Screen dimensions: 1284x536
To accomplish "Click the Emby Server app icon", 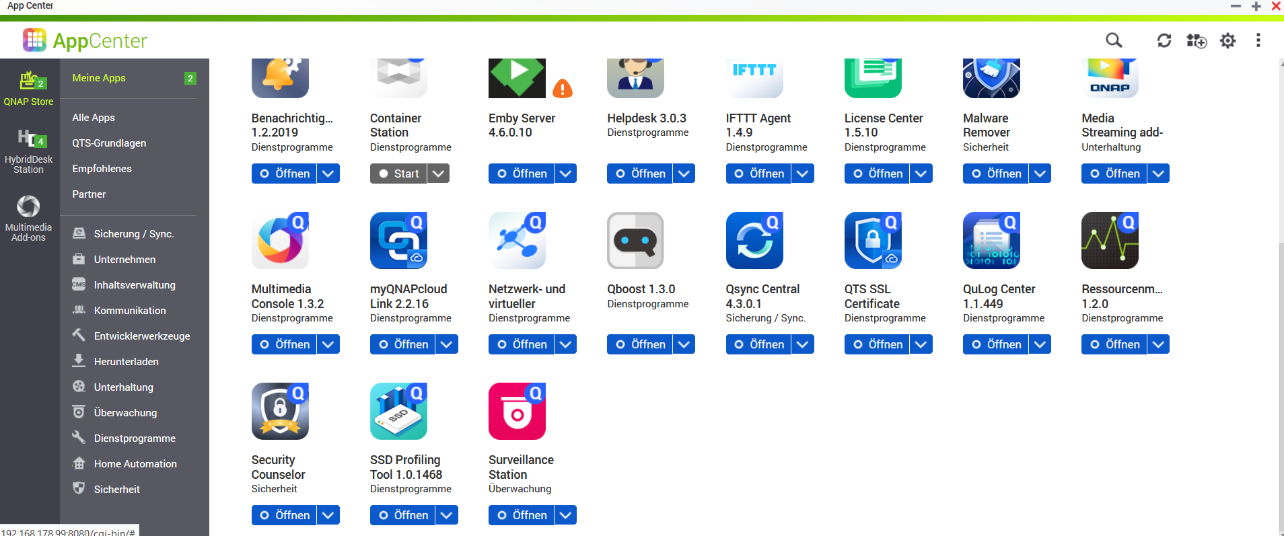I will [517, 78].
